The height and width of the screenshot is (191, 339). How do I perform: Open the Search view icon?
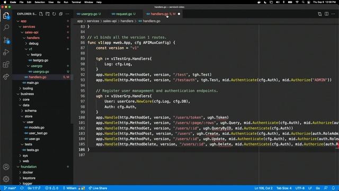(x=6, y=27)
